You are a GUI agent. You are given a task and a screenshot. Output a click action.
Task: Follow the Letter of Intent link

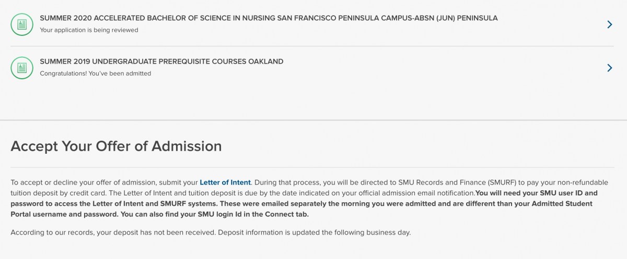(x=225, y=182)
